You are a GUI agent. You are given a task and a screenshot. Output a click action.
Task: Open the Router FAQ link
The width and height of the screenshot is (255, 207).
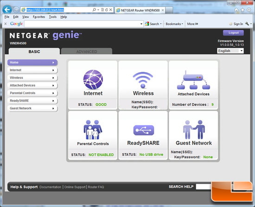(x=96, y=187)
